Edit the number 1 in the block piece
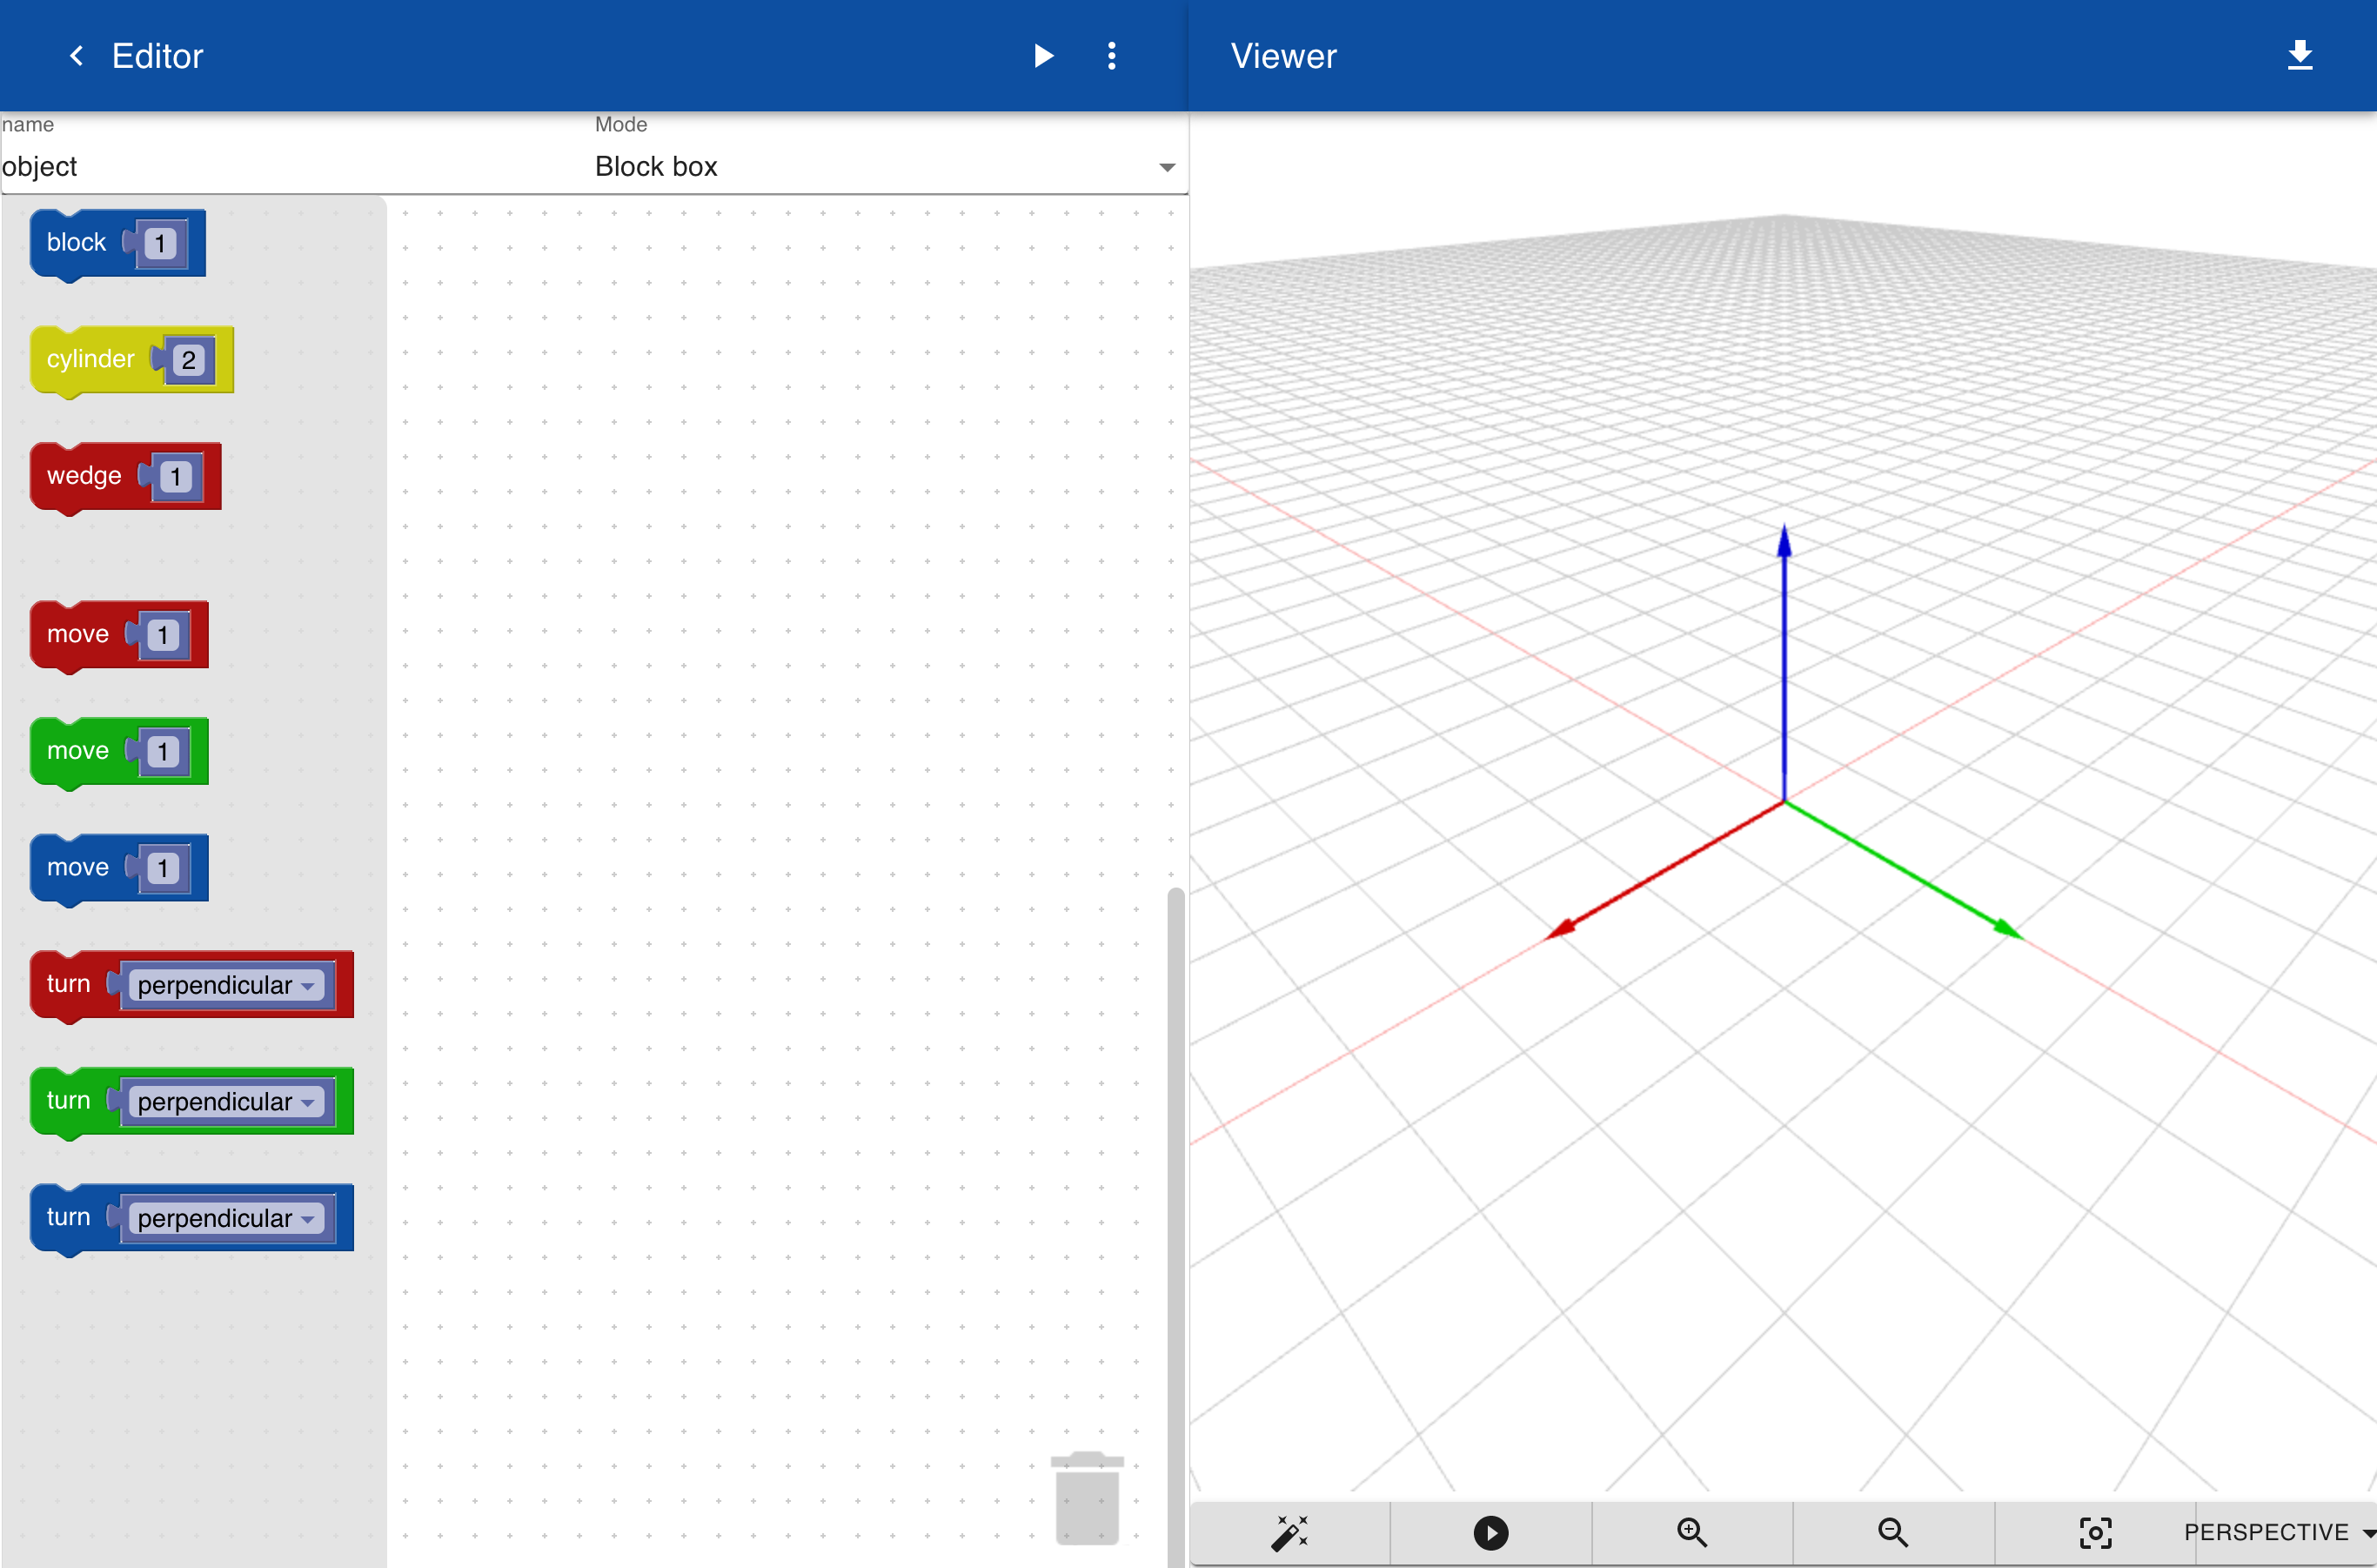 pyautogui.click(x=160, y=244)
